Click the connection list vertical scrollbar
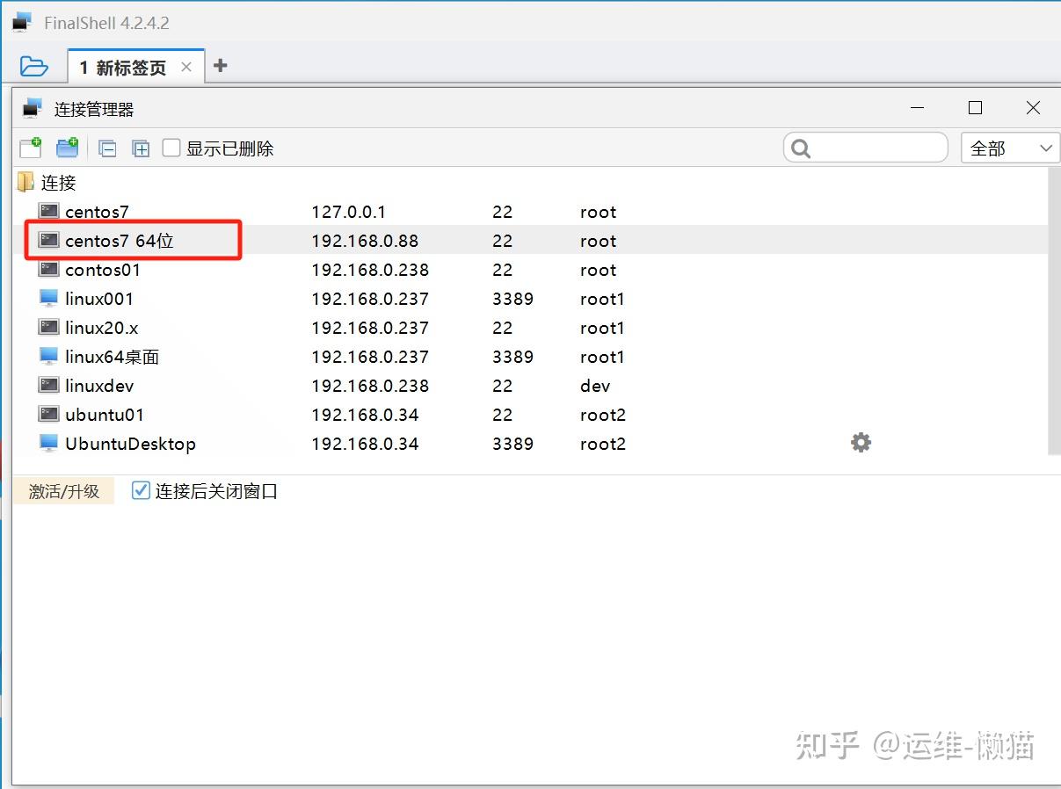 click(x=1053, y=308)
